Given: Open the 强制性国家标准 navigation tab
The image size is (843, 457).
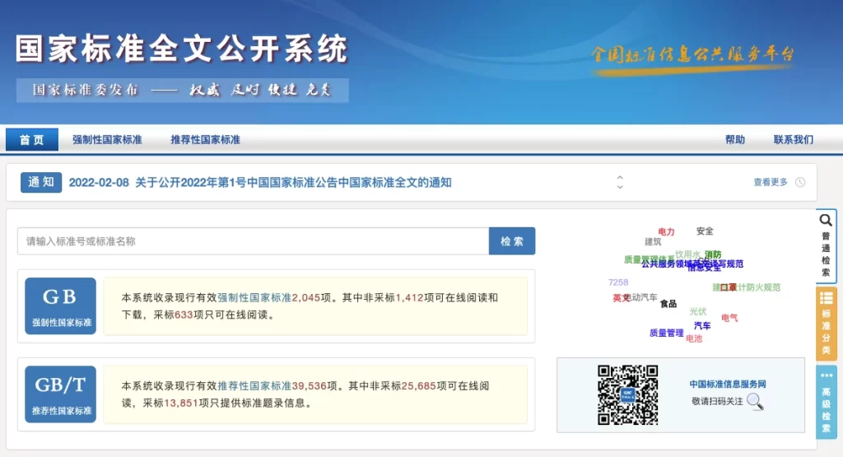Looking at the screenshot, I should pos(107,140).
